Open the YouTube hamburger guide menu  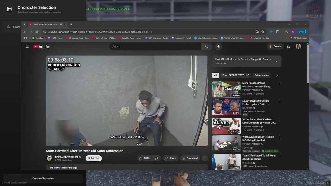[27, 47]
